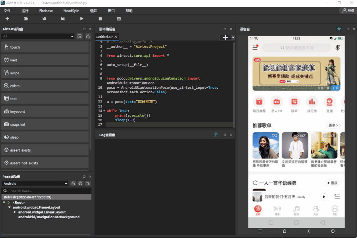Insert a text command
357x238 pixels.
45,99
